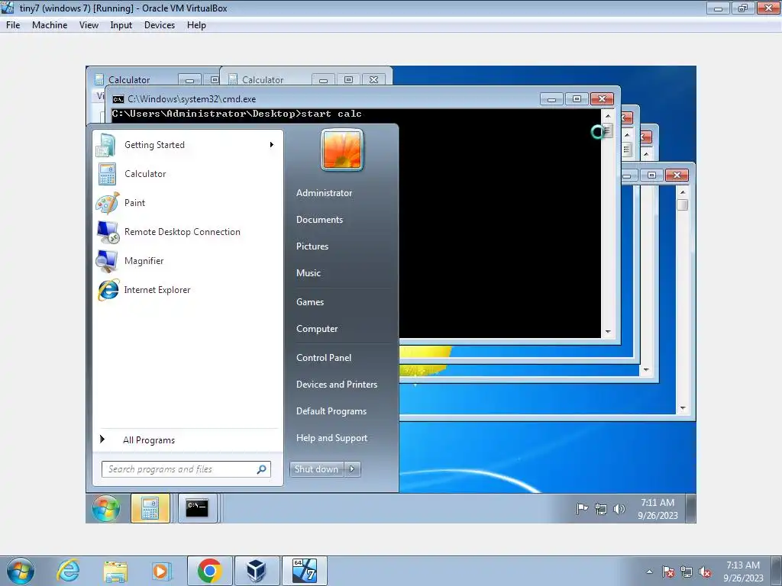Click the Shut down button
The image size is (782, 586).
point(316,469)
